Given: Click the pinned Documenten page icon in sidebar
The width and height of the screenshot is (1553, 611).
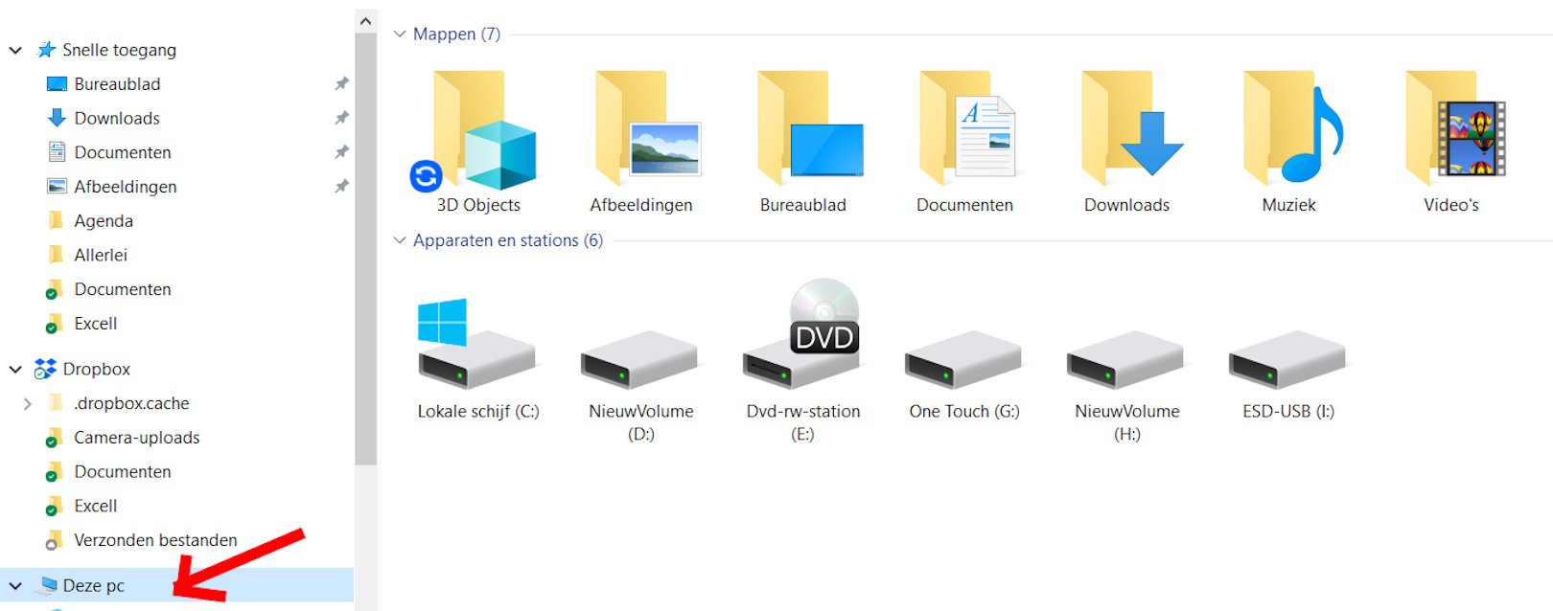Looking at the screenshot, I should tap(57, 152).
